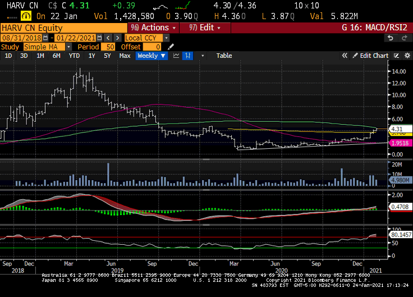413x297 pixels.
Task: Click green price sparkline in header
Action: 182,6
